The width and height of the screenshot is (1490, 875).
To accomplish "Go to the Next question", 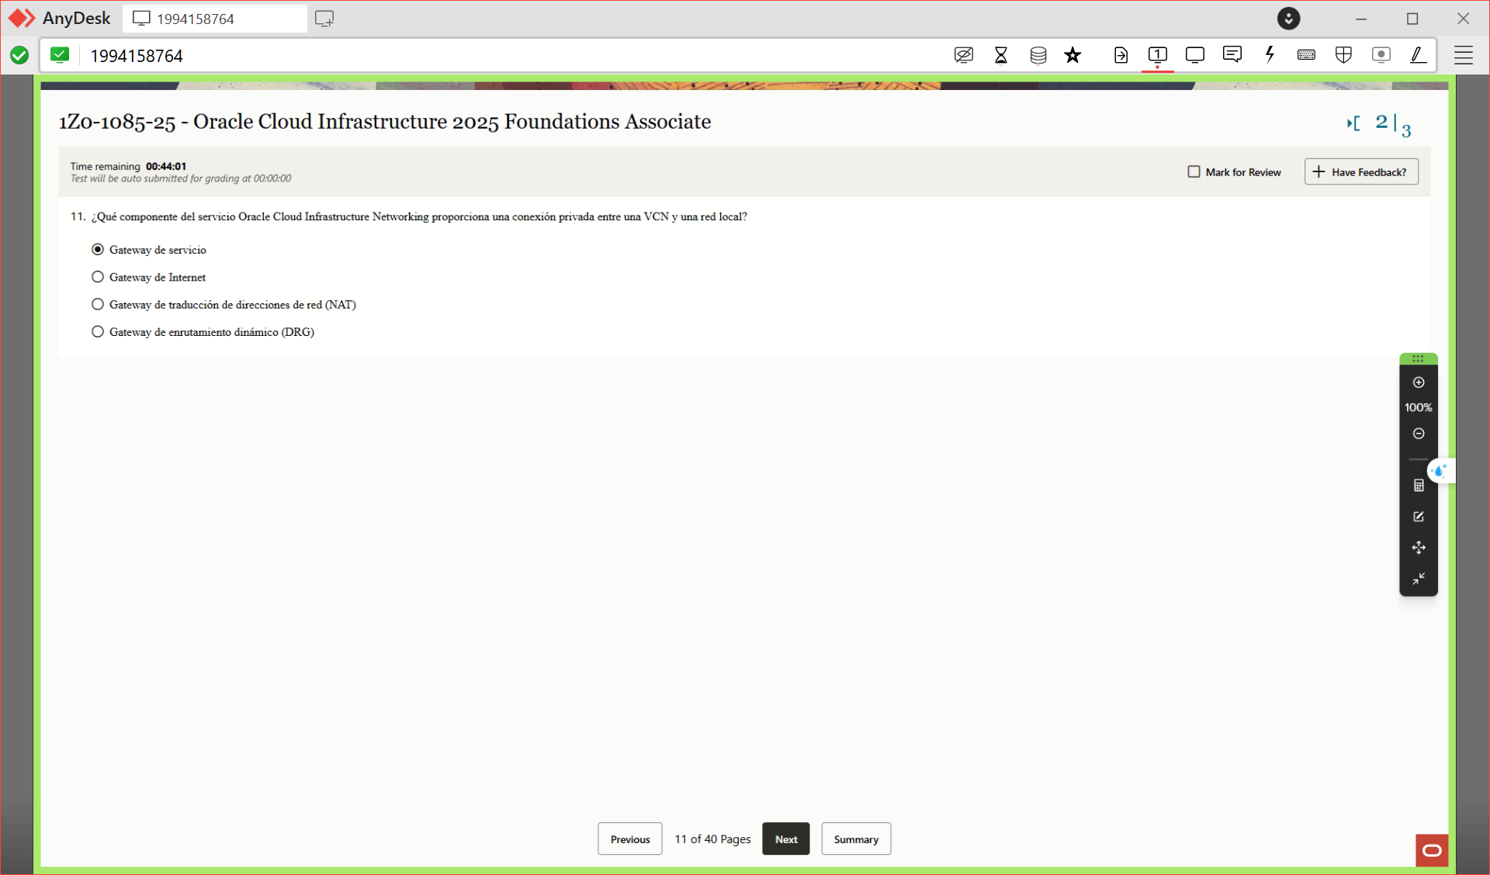I will pyautogui.click(x=785, y=839).
